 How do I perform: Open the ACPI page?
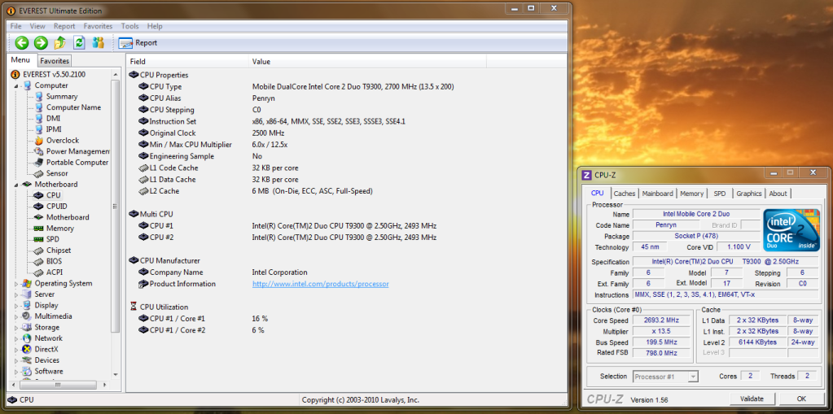click(55, 272)
